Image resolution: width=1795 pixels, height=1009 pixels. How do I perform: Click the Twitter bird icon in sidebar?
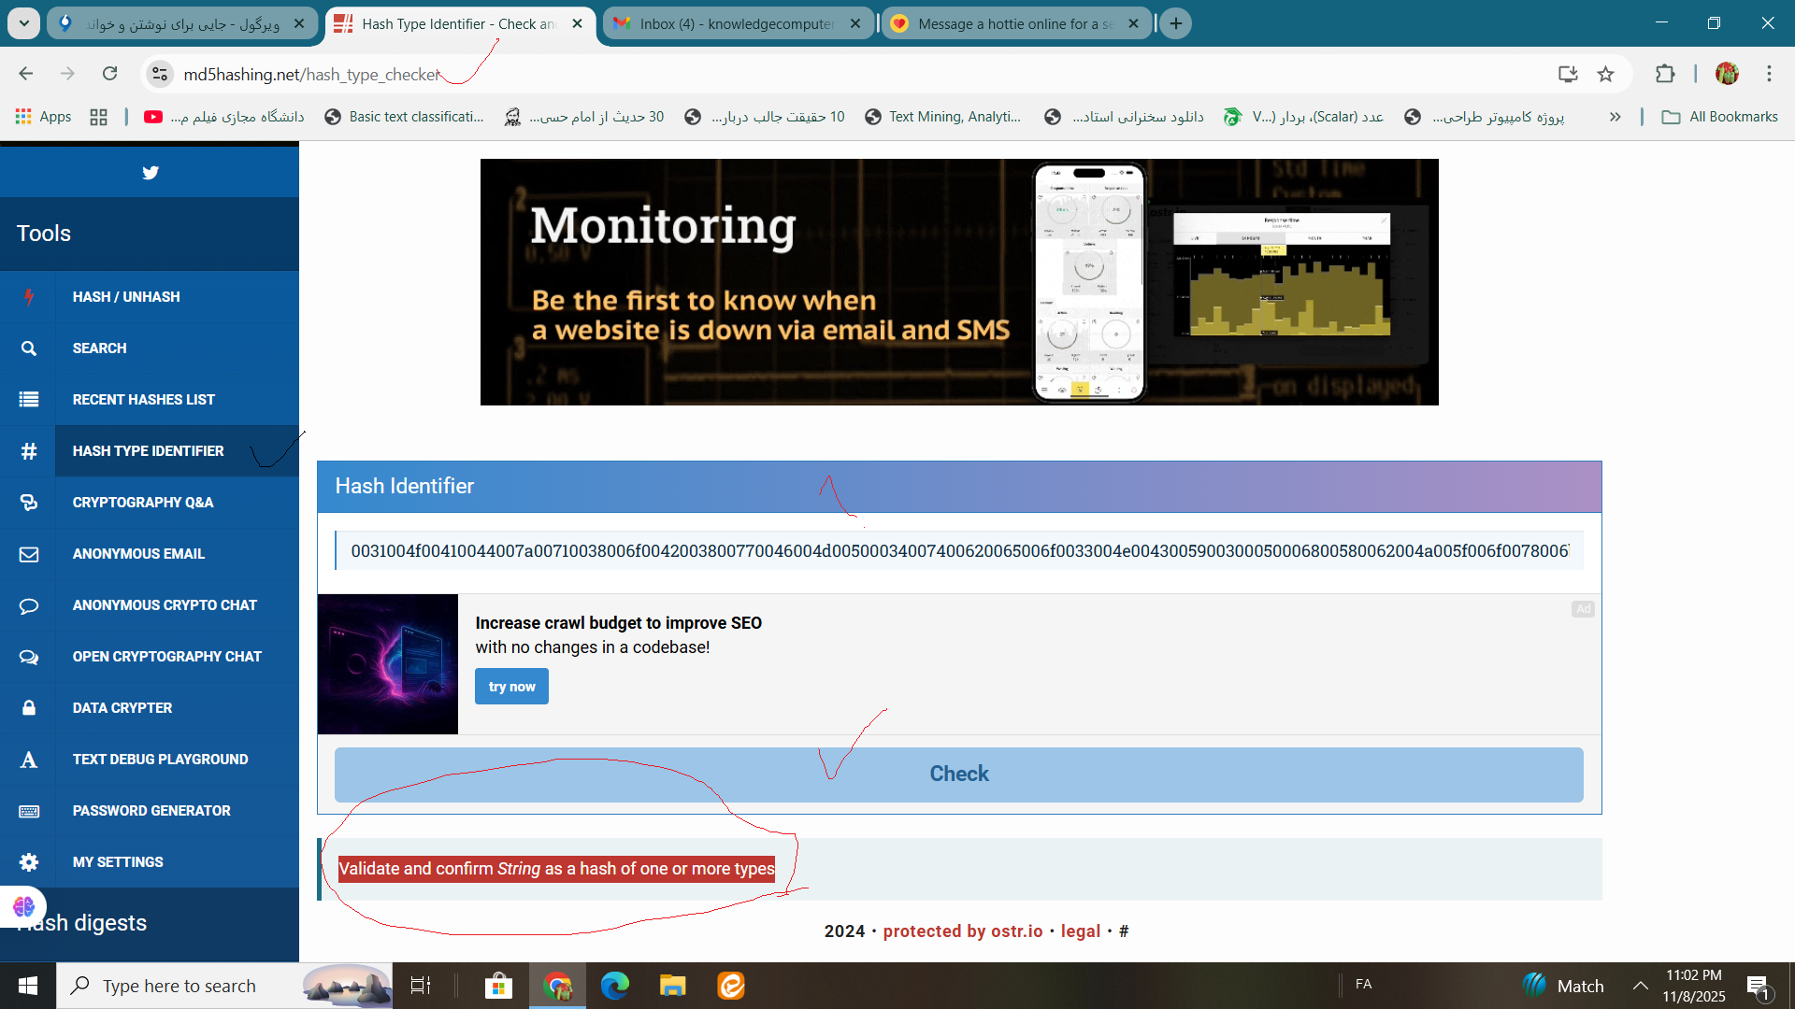coord(150,173)
